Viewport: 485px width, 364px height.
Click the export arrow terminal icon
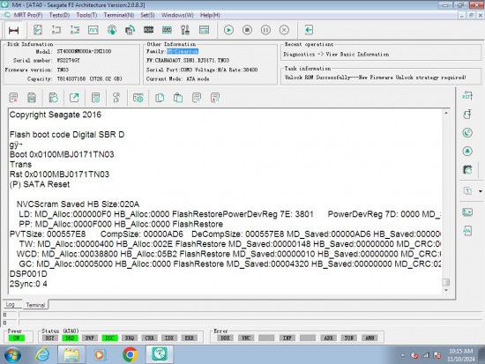click(x=74, y=98)
